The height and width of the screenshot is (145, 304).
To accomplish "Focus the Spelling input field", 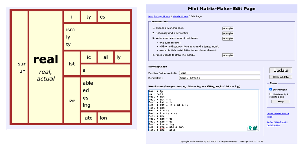I will pyautogui.click(x=219, y=73).
